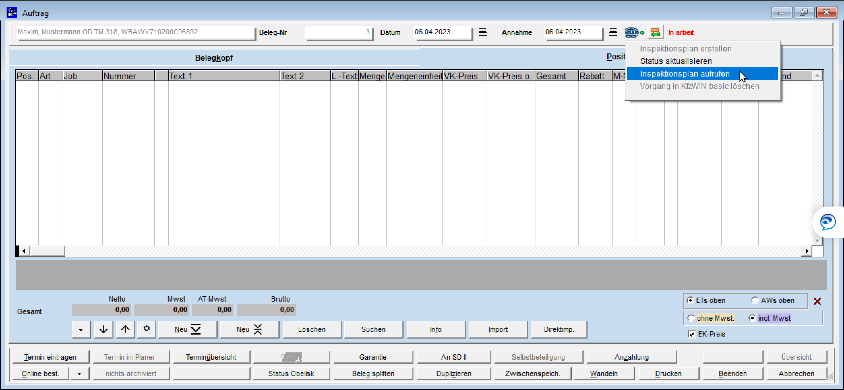The width and height of the screenshot is (844, 390).
Task: Click Beleg splitten button
Action: click(373, 374)
